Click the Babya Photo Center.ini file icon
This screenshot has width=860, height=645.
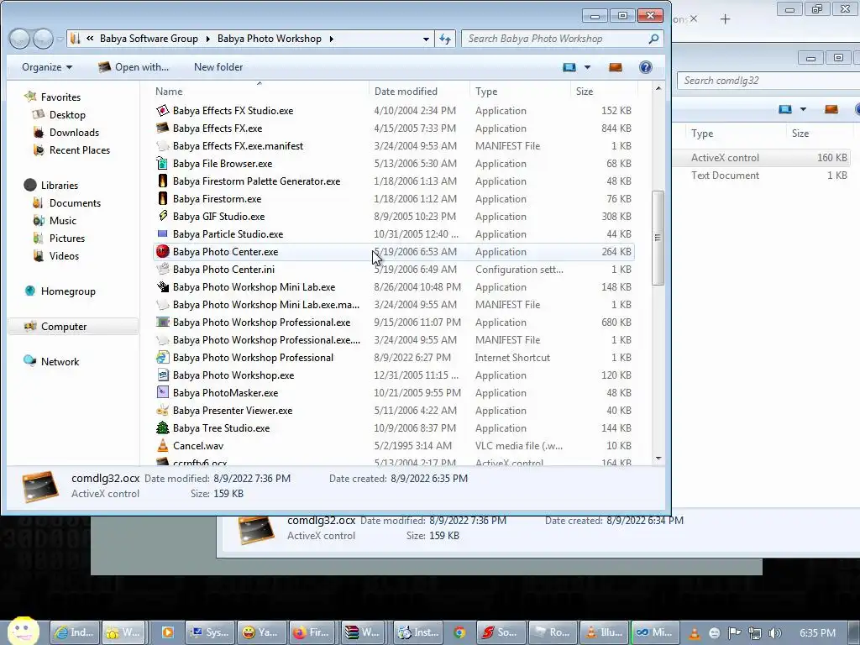(x=162, y=270)
